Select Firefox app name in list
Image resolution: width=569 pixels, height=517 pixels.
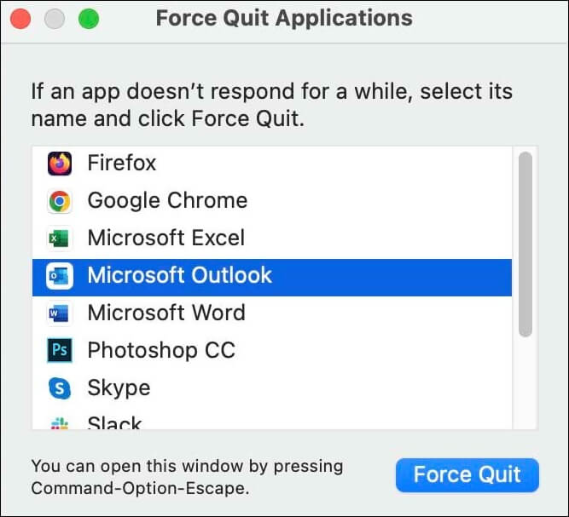[122, 163]
